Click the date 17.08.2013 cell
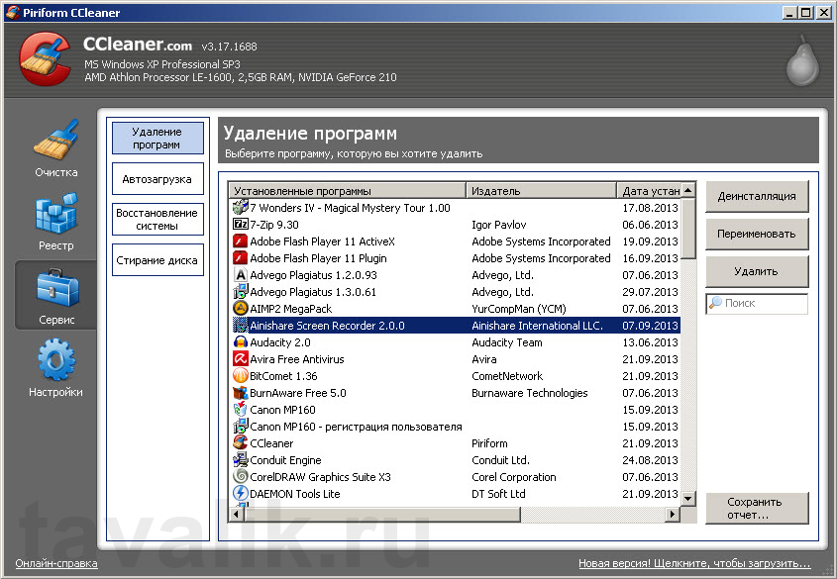837x579 pixels. [650, 208]
